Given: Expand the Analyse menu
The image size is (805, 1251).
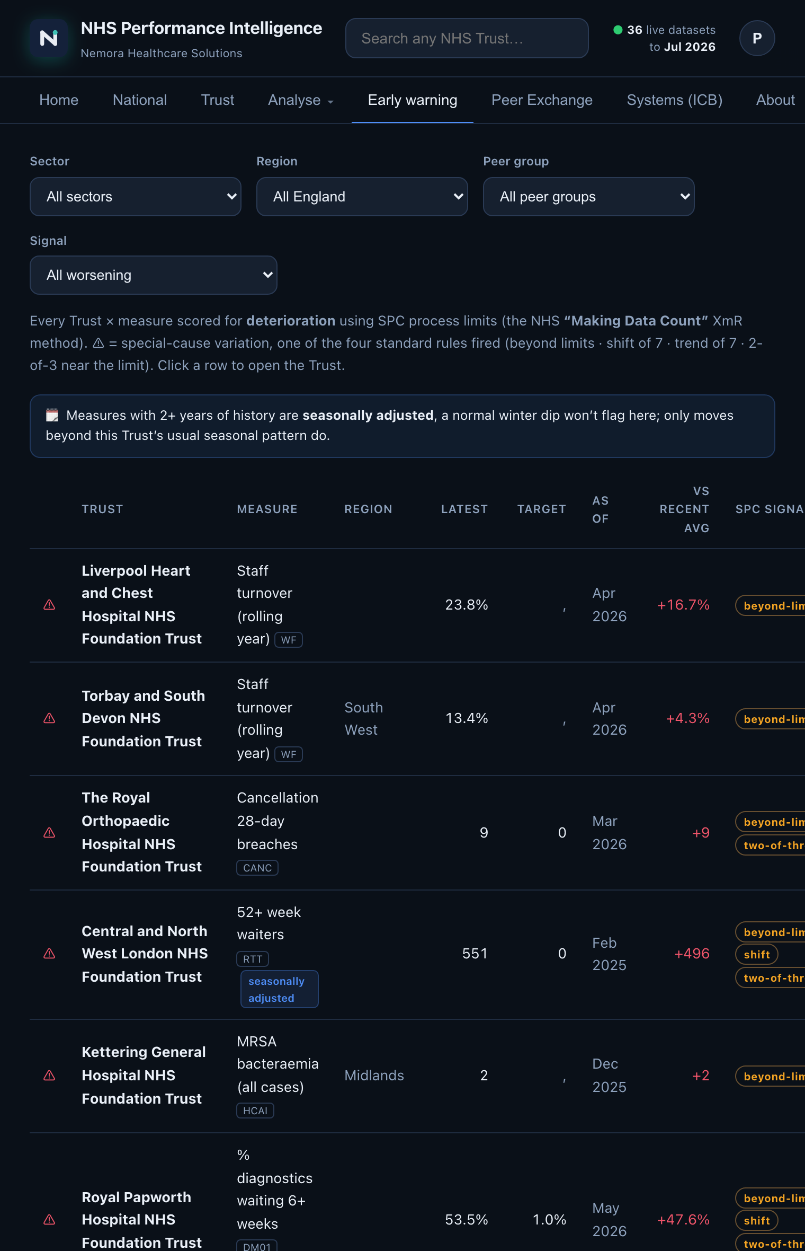Looking at the screenshot, I should pos(300,100).
